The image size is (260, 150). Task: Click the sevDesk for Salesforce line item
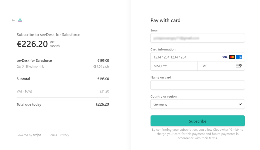click(x=34, y=61)
